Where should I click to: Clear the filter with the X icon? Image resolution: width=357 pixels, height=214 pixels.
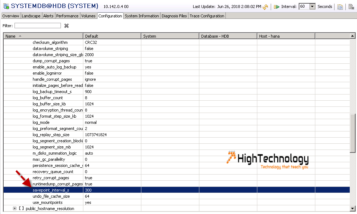(x=66, y=26)
